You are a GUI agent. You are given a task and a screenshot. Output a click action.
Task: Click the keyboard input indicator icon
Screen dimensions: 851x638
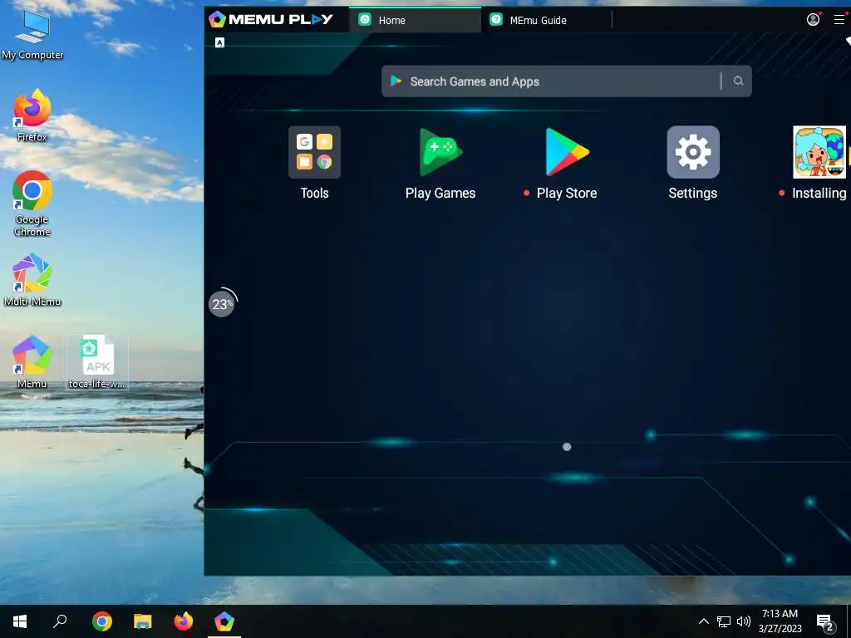pos(219,42)
